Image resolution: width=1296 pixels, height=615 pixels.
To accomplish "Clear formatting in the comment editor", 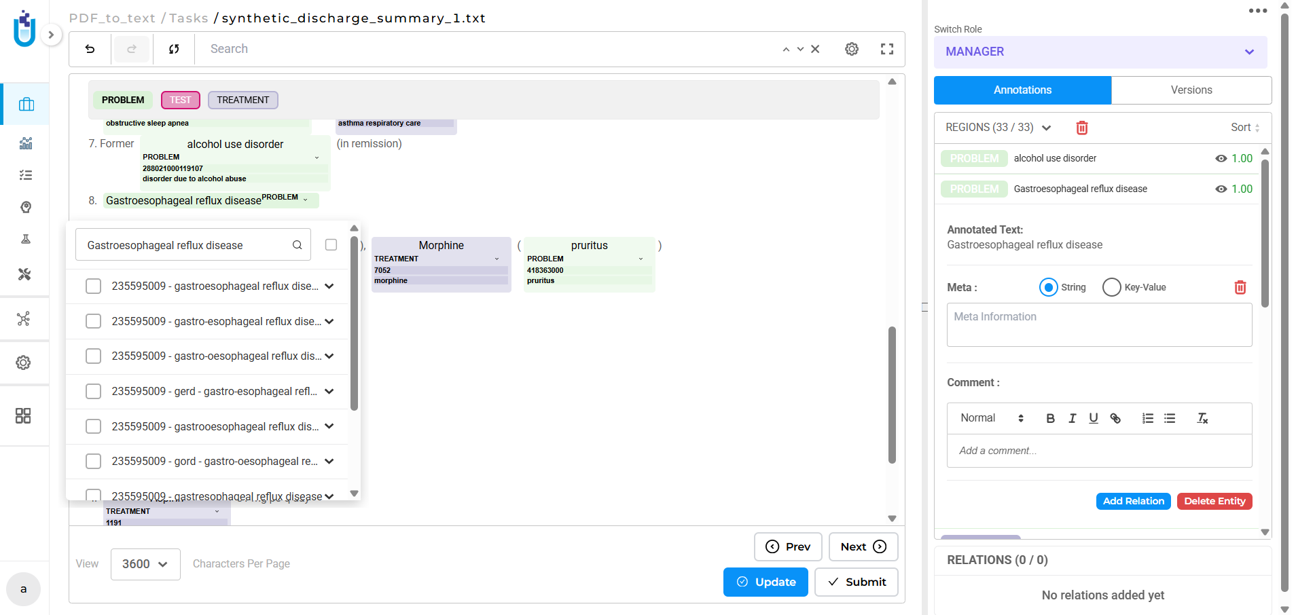I will point(1202,418).
